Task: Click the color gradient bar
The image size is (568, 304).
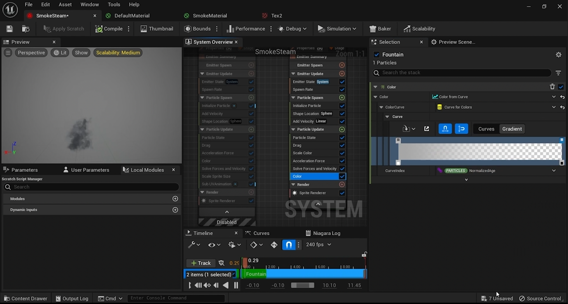Action: click(x=480, y=151)
